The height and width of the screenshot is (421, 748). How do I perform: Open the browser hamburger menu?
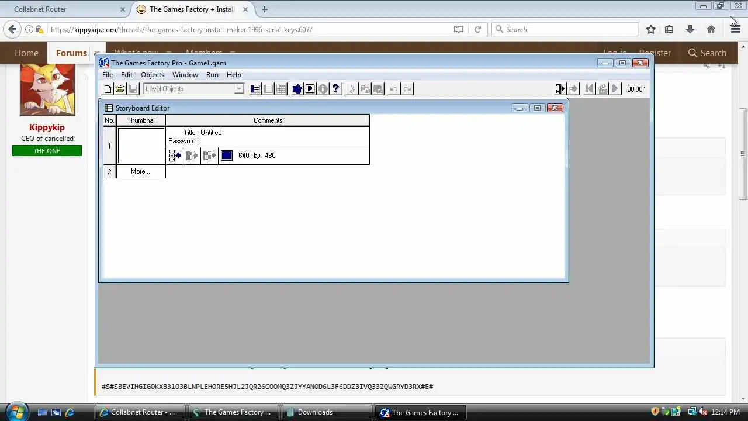click(x=736, y=29)
